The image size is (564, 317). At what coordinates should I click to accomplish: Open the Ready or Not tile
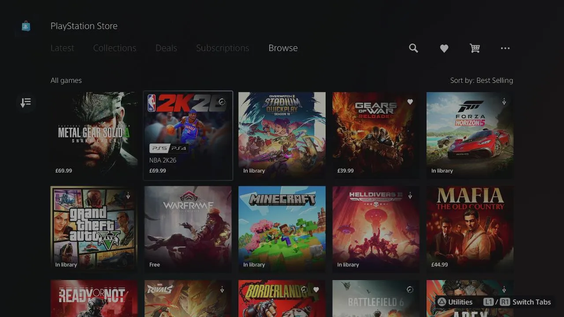click(94, 299)
